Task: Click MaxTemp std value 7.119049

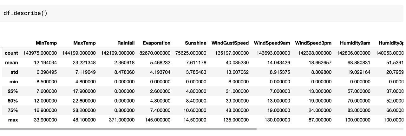Action: point(86,72)
